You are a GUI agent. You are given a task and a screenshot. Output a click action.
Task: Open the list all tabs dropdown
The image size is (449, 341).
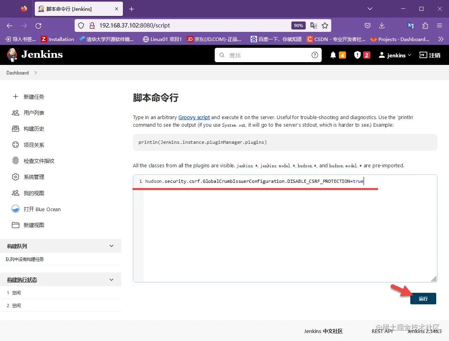370,9
